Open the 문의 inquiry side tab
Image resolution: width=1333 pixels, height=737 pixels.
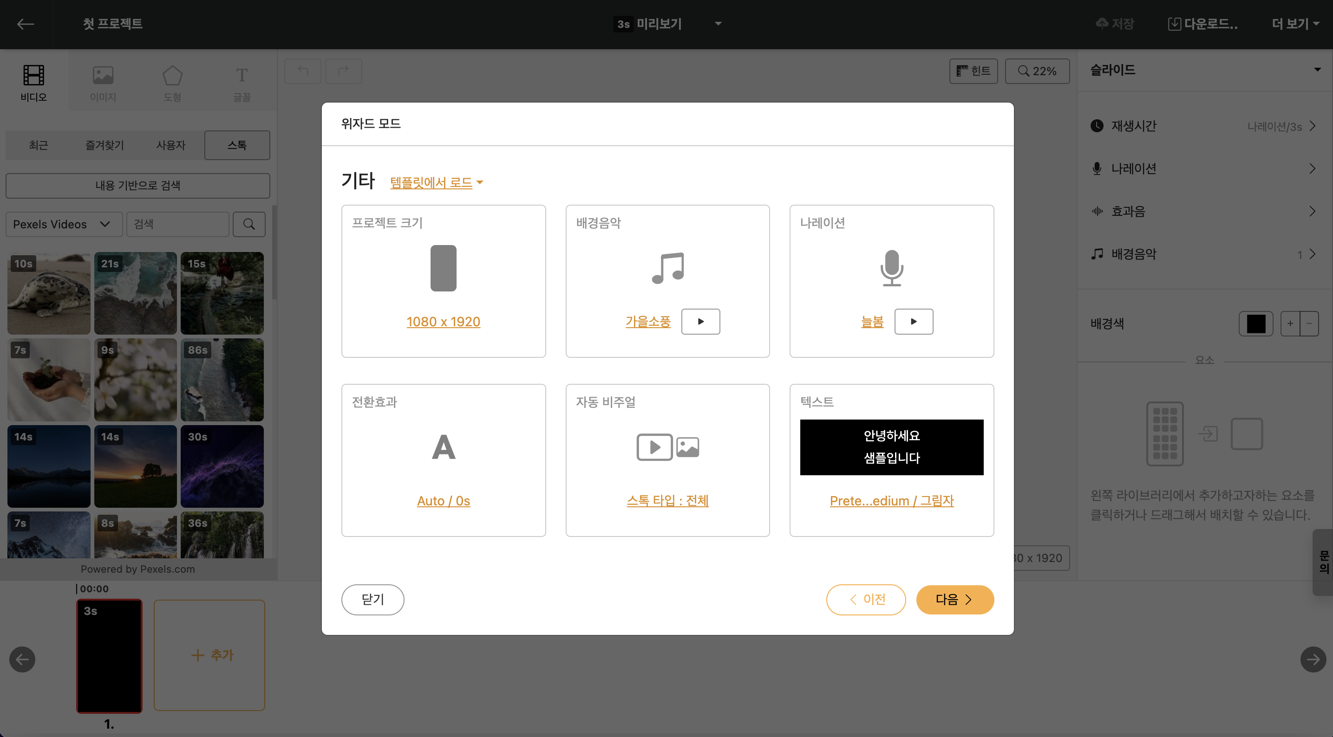tap(1323, 562)
